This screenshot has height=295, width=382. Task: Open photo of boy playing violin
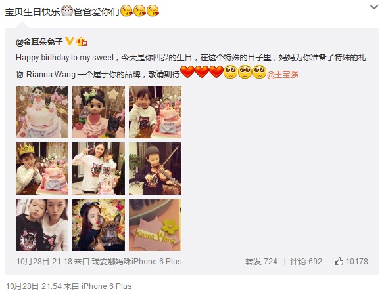click(155, 168)
